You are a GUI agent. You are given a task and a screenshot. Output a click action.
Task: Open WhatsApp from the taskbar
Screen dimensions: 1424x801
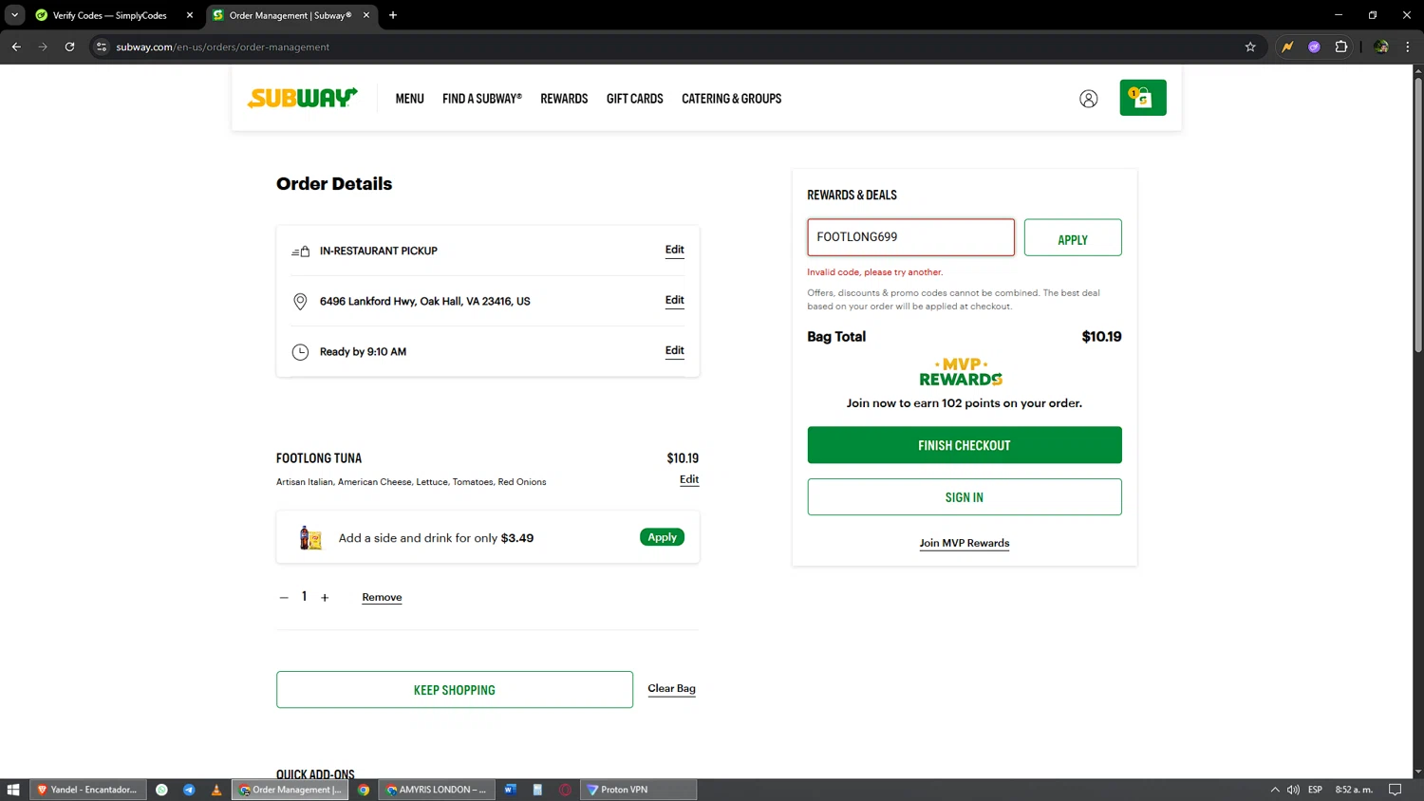pyautogui.click(x=161, y=790)
